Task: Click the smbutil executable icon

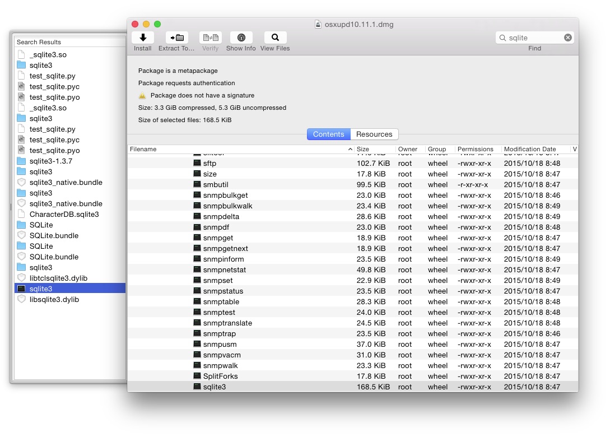Action: tap(197, 184)
